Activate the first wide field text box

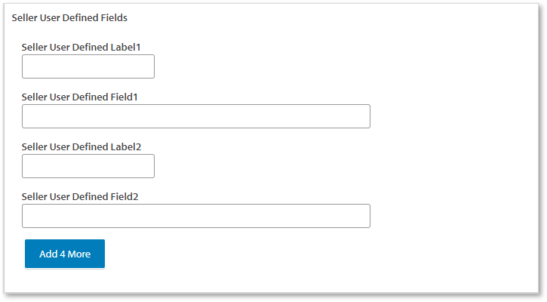tap(196, 116)
